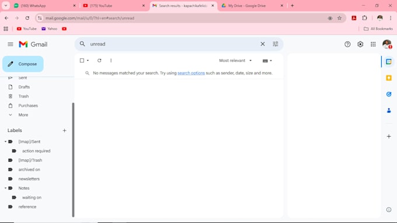397x223 pixels.
Task: Open the archived on label
Action: (29, 170)
